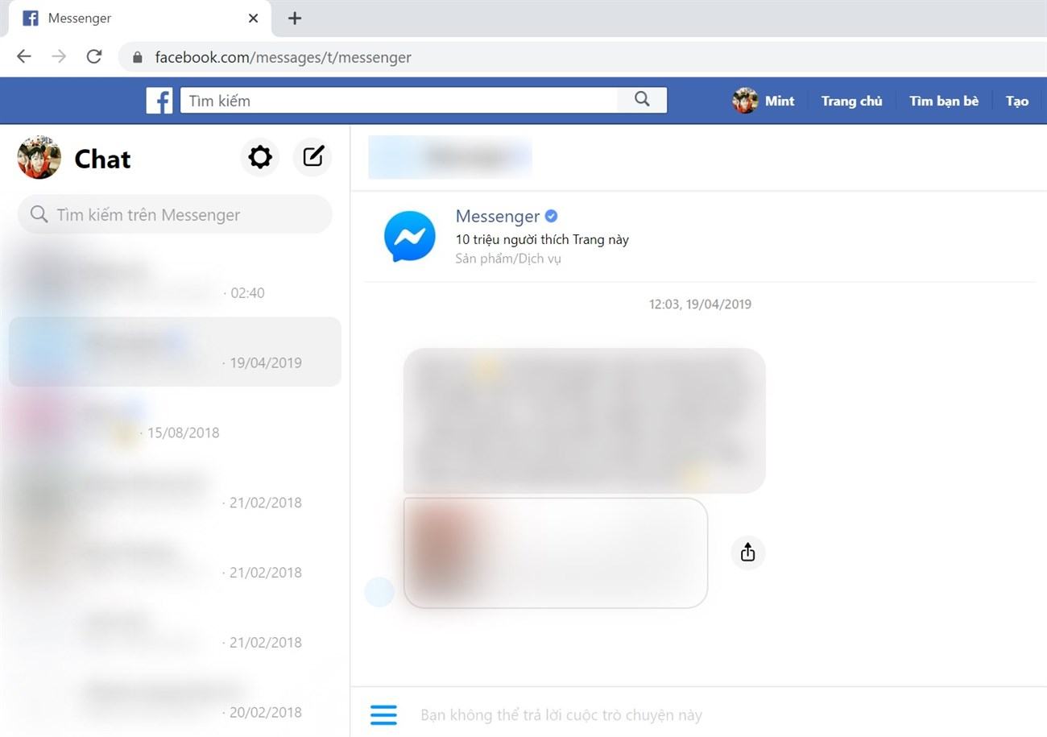Select the Messenger browser tab
1047x737 pixels.
click(x=139, y=18)
